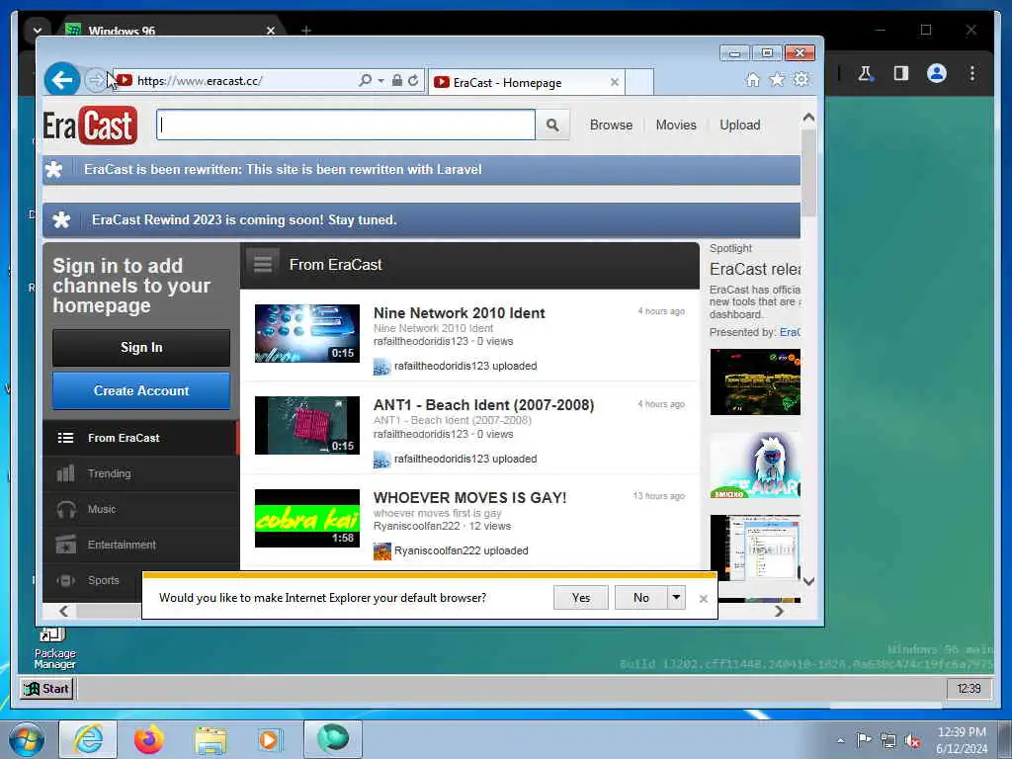Viewport: 1012px width, 759px height.
Task: Open the Windows 96 Start button
Action: pyautogui.click(x=47, y=689)
